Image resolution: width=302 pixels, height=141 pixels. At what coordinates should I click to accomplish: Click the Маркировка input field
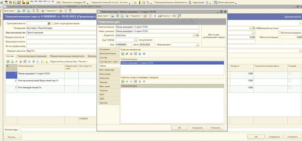184,45
